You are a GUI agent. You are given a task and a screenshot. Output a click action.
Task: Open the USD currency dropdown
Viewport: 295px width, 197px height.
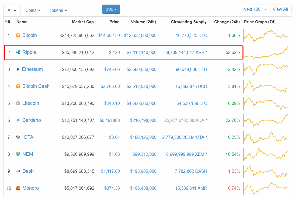(x=111, y=9)
